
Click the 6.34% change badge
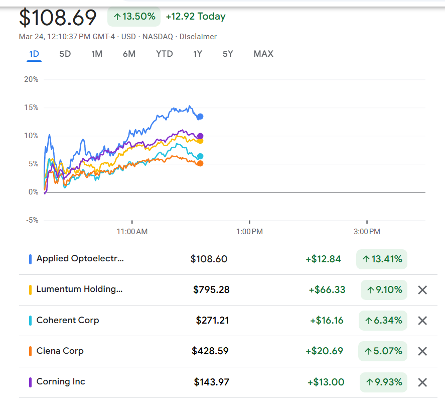coord(383,321)
